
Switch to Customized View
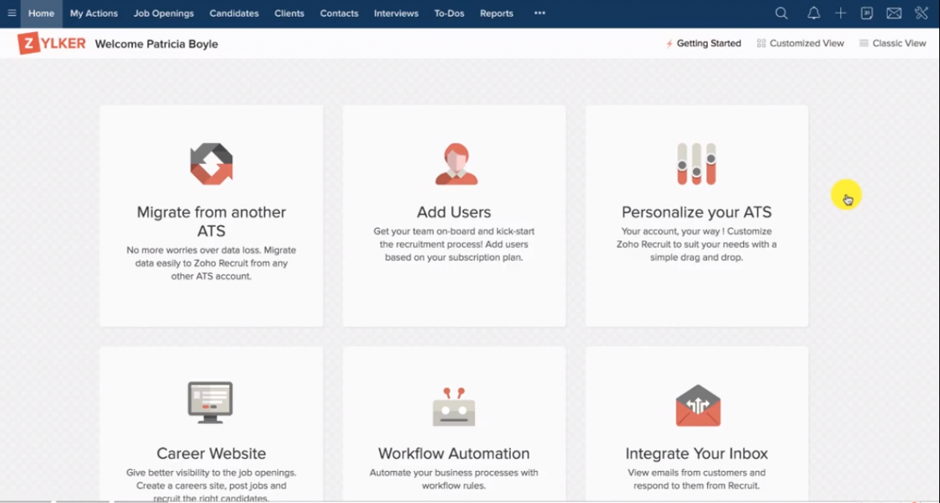pos(800,43)
